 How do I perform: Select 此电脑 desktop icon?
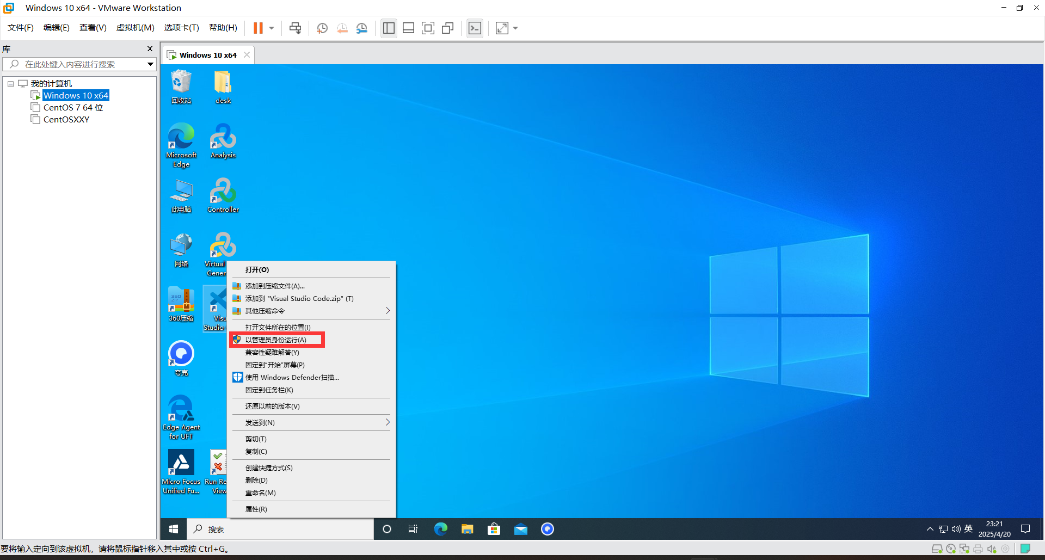click(x=181, y=196)
